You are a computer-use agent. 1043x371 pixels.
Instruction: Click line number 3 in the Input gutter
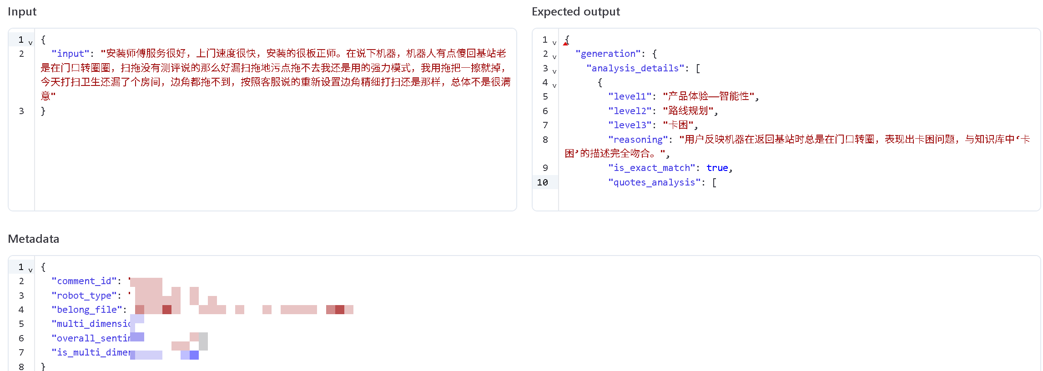click(x=21, y=111)
